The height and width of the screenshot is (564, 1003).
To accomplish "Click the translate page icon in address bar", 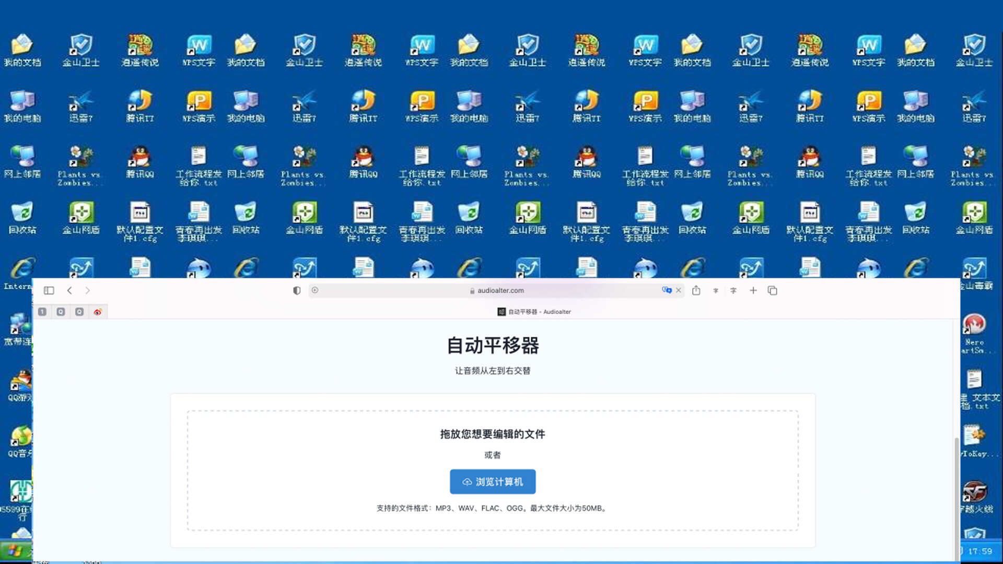I will [x=667, y=290].
